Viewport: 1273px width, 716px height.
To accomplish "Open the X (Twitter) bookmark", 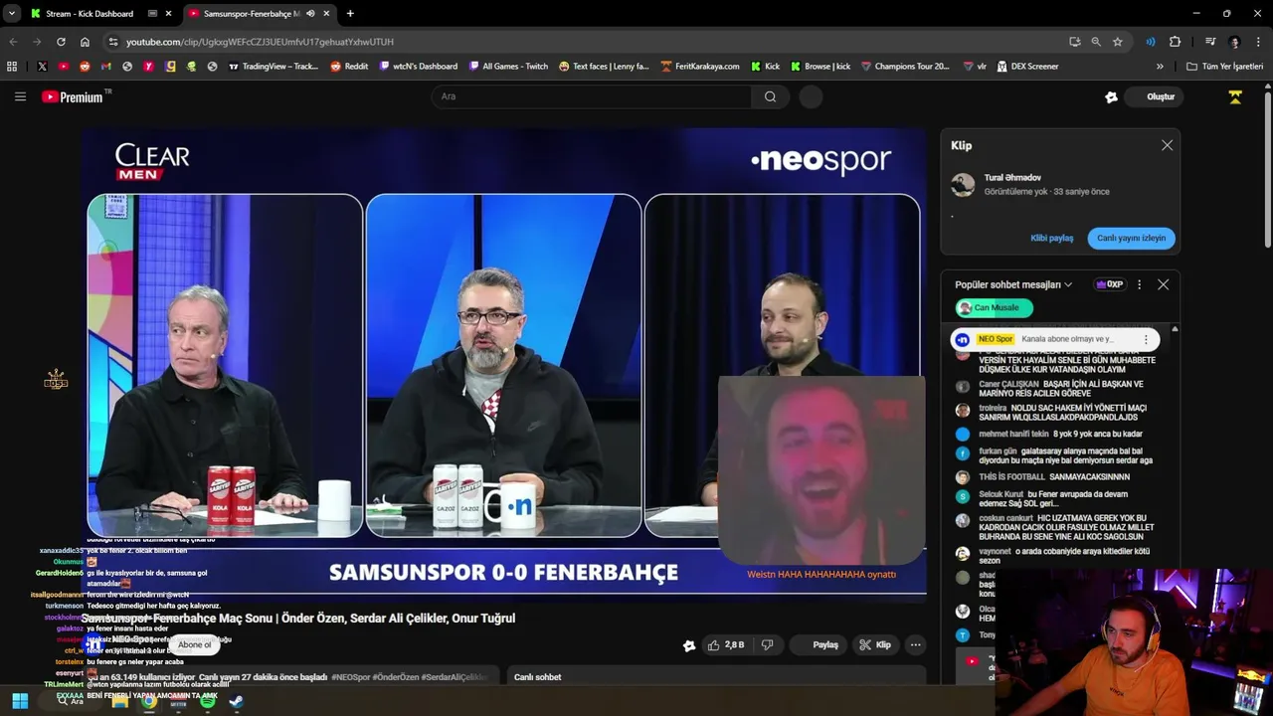I will click(x=42, y=67).
